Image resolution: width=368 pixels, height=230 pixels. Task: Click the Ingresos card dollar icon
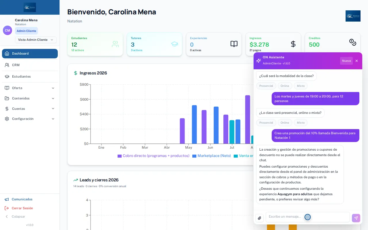pyautogui.click(x=293, y=44)
